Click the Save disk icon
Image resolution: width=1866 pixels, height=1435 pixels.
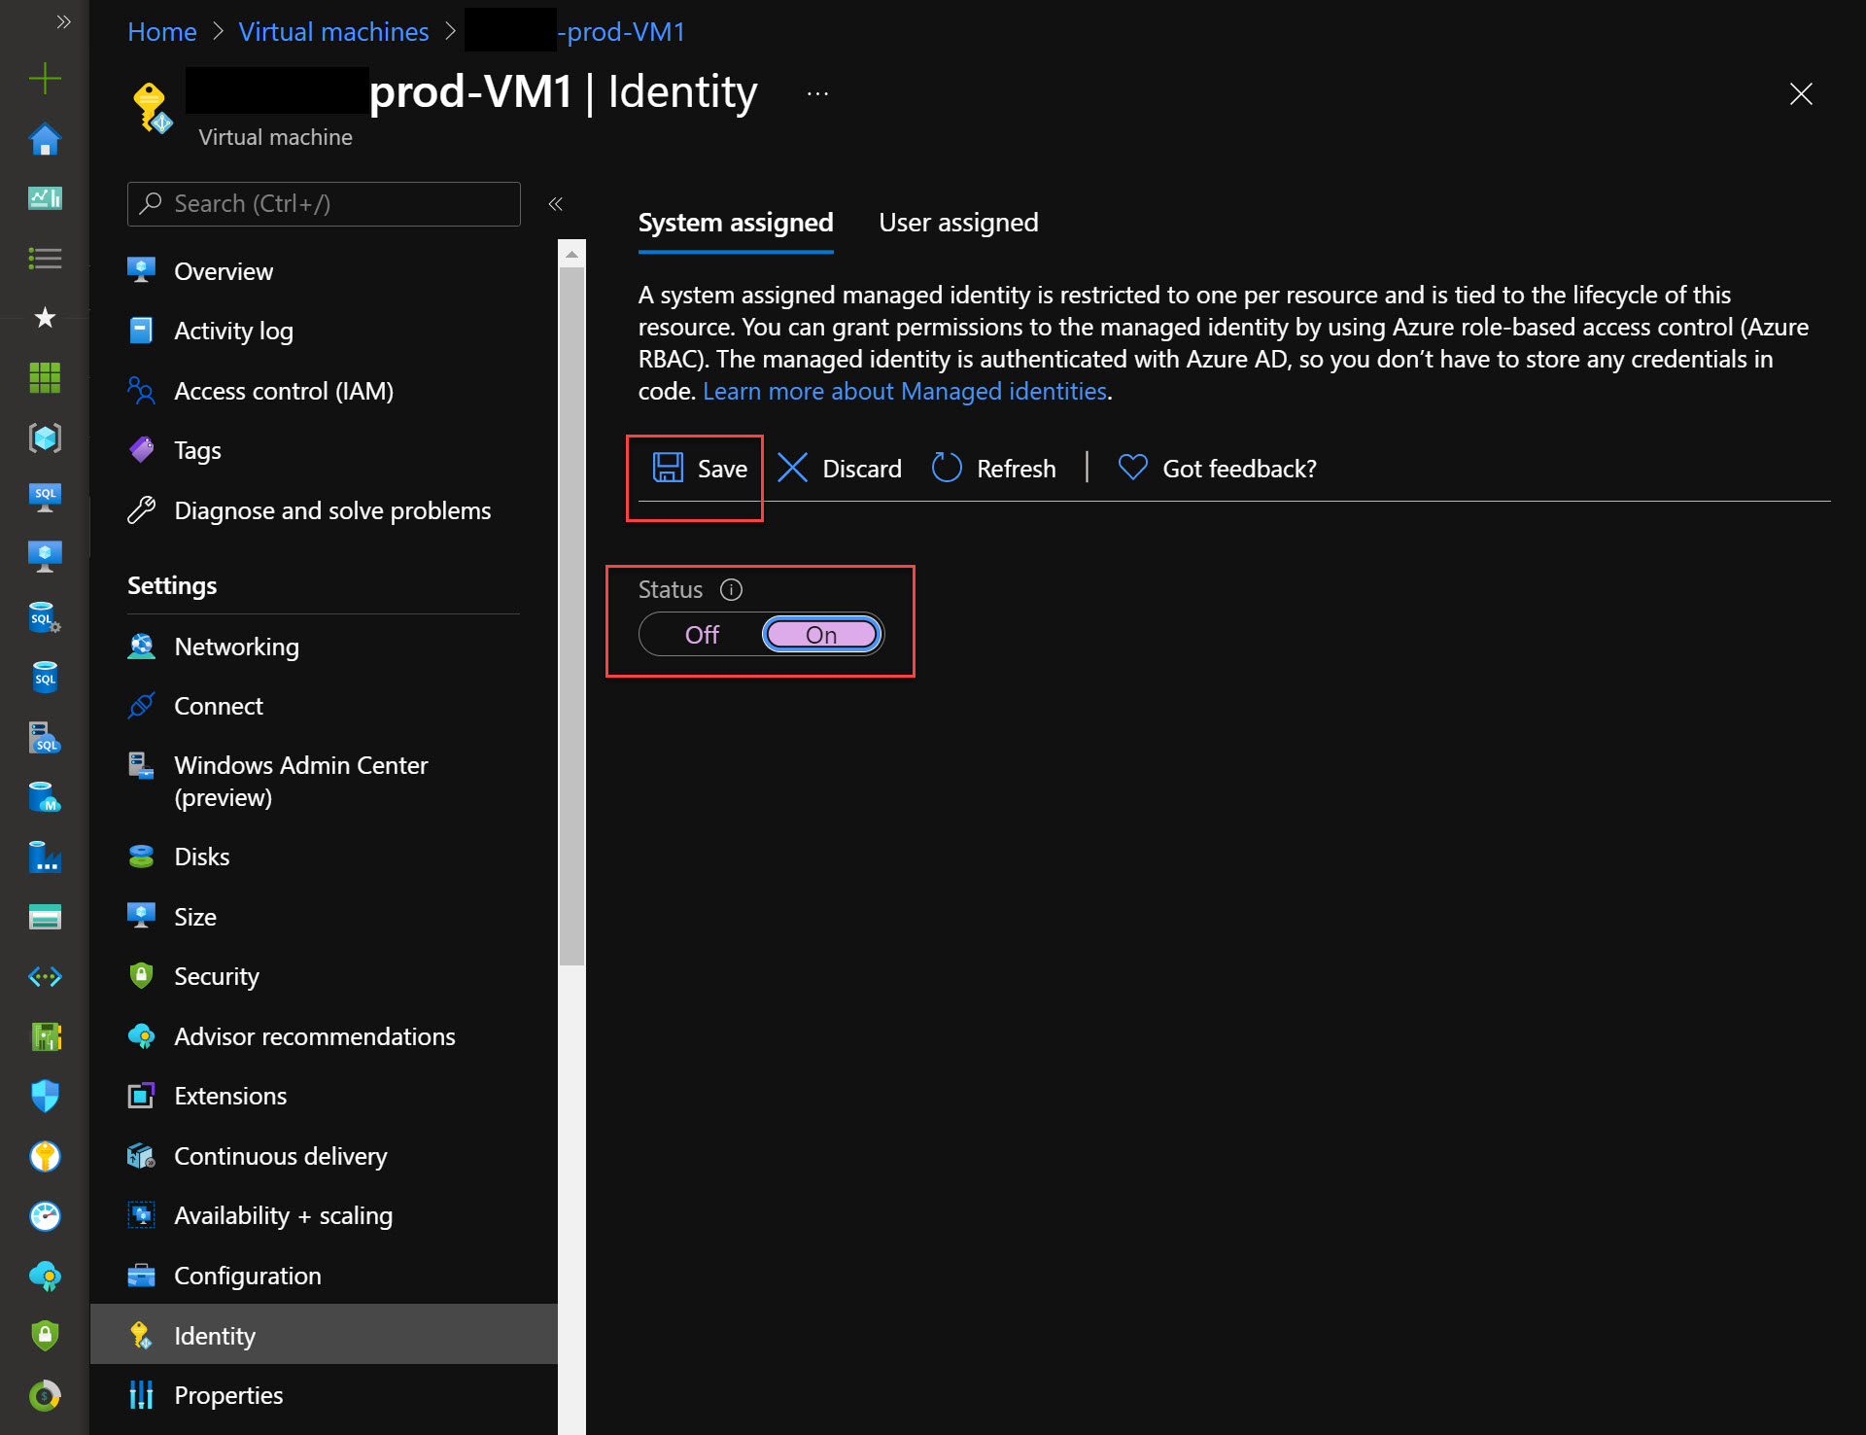pos(668,469)
